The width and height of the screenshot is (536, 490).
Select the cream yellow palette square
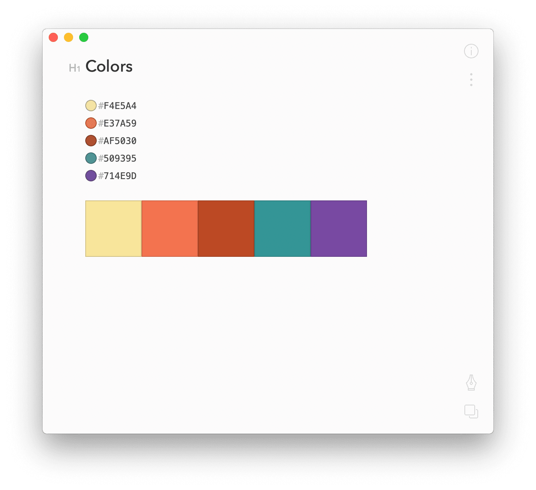pyautogui.click(x=113, y=229)
